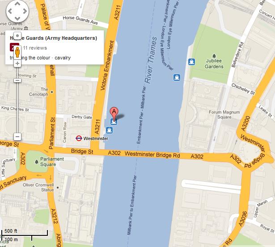Pan the map left with the arrow
The width and height of the screenshot is (275, 247).
coord(10,11)
